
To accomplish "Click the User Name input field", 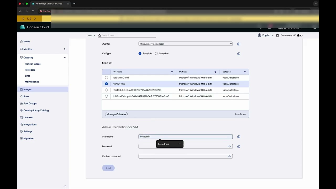I will click(x=186, y=136).
